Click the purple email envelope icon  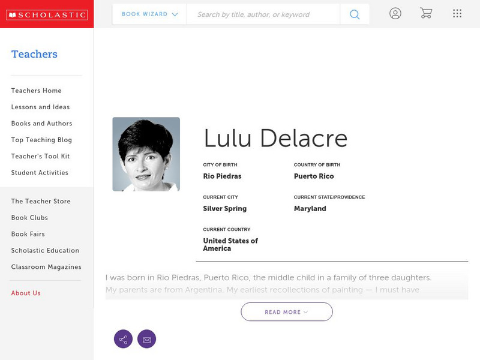click(x=146, y=339)
